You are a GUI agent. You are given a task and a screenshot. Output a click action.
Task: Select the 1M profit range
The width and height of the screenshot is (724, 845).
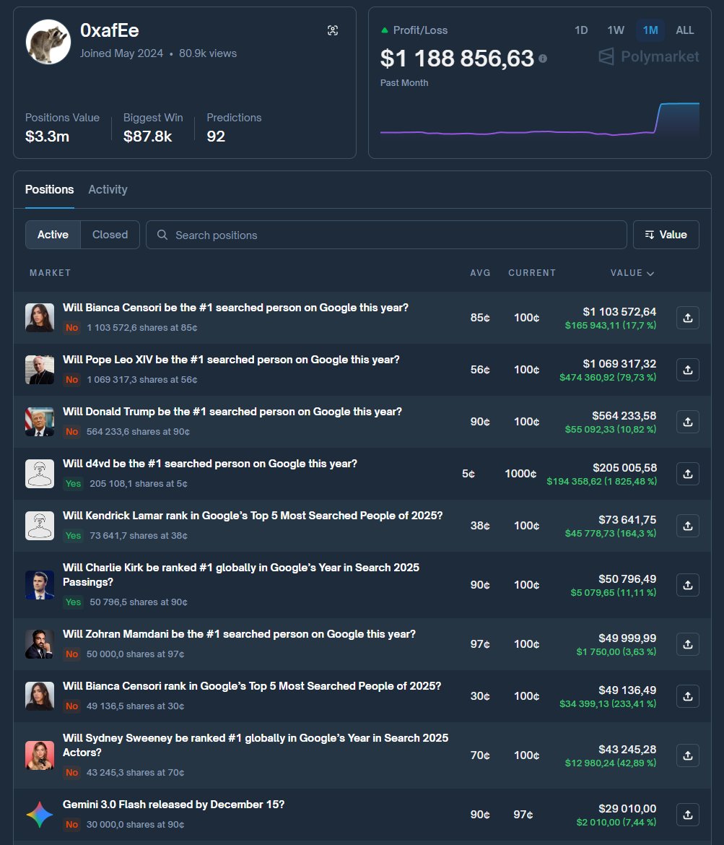650,30
